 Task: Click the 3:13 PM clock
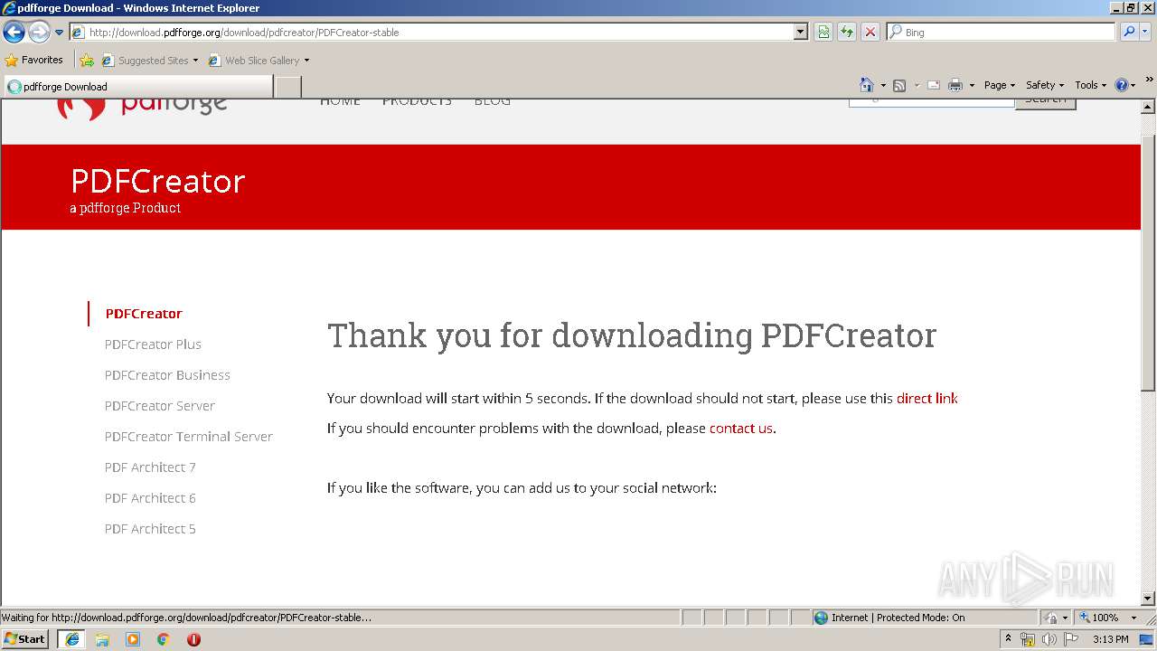(x=1110, y=639)
